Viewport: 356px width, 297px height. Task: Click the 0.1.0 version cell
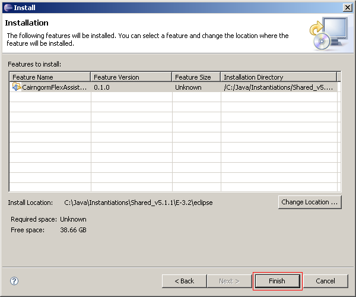(x=101, y=87)
